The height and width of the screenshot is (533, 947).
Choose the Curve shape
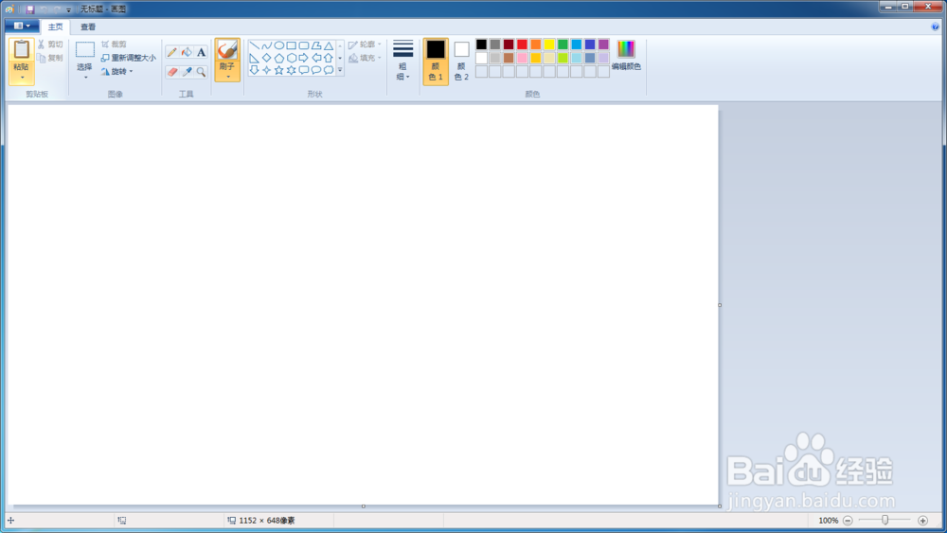point(266,45)
